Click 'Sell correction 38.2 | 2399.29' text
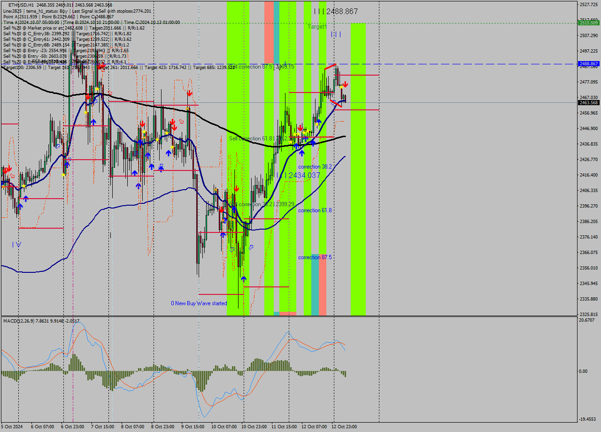The width and height of the screenshot is (601, 432). click(x=262, y=204)
